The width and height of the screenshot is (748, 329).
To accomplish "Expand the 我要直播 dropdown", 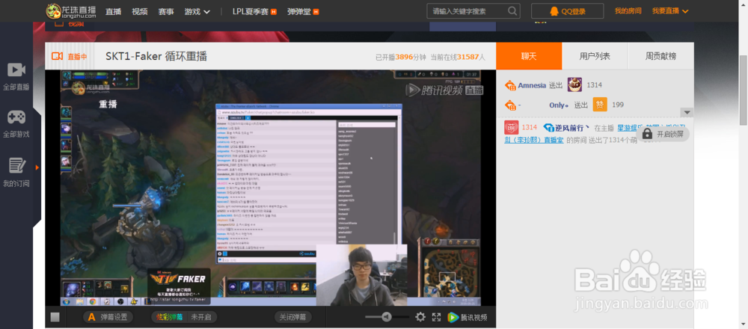I will (x=670, y=11).
